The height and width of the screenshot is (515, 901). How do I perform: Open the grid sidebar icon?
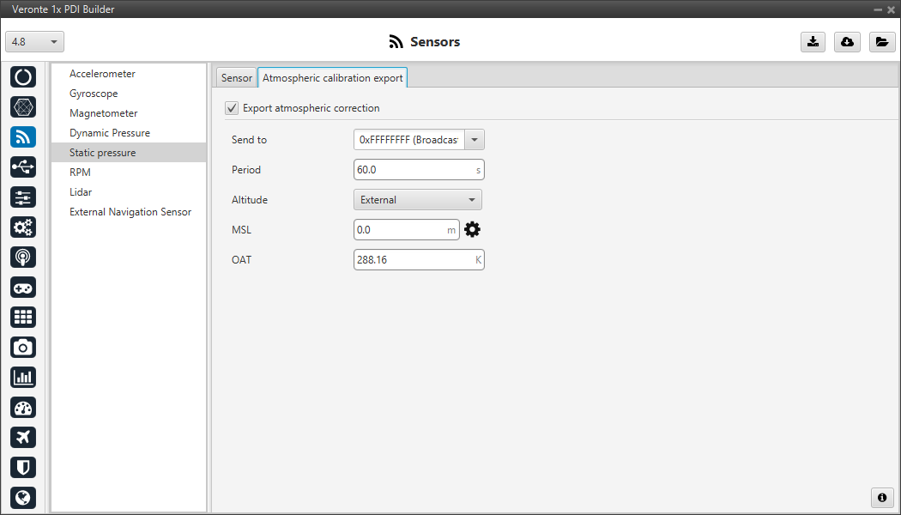pyautogui.click(x=23, y=318)
